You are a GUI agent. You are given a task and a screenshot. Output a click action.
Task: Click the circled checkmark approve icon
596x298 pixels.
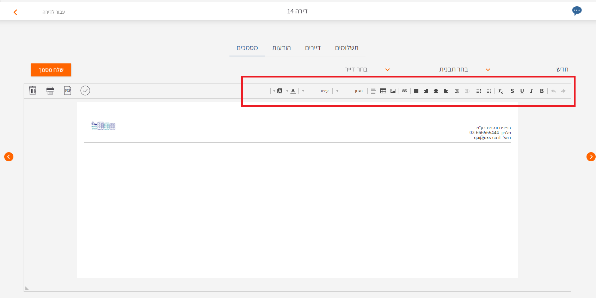tap(85, 91)
